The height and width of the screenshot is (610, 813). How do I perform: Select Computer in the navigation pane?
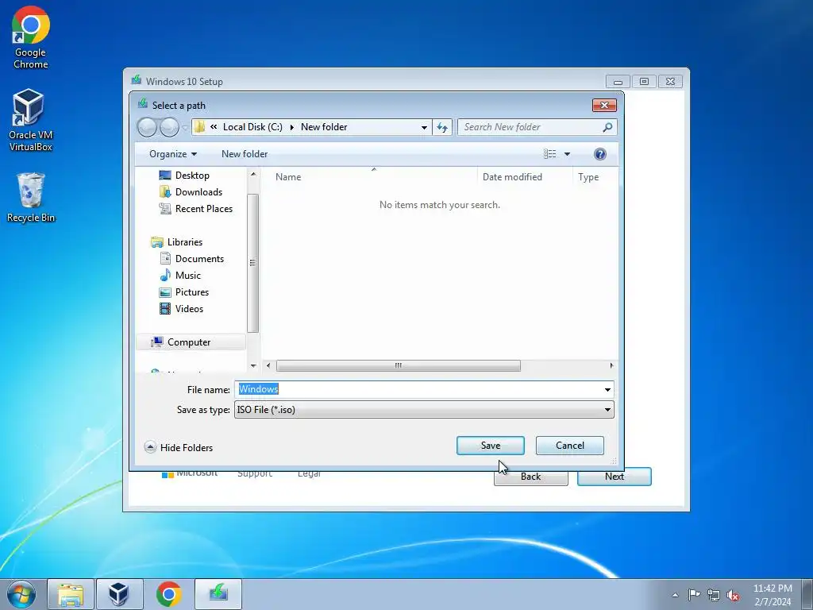click(x=191, y=342)
